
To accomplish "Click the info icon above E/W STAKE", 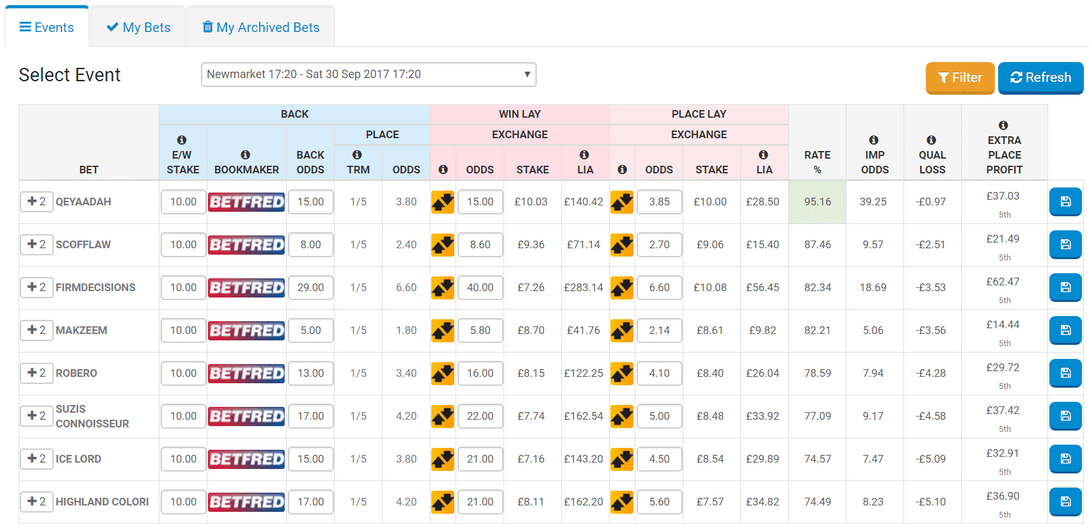I will pyautogui.click(x=182, y=140).
